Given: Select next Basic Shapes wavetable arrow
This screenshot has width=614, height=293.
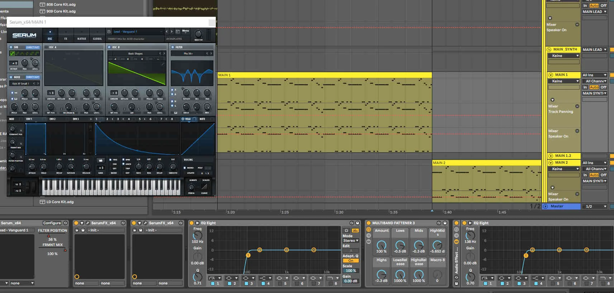Looking at the screenshot, I should [164, 53].
